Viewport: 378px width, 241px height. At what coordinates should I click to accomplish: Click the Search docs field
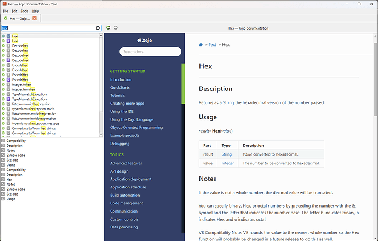coord(150,51)
